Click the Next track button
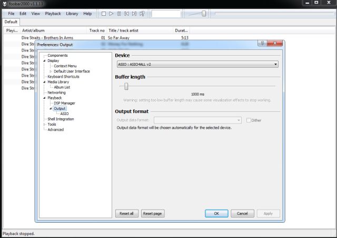This screenshot has height=238, width=337. point(134,14)
